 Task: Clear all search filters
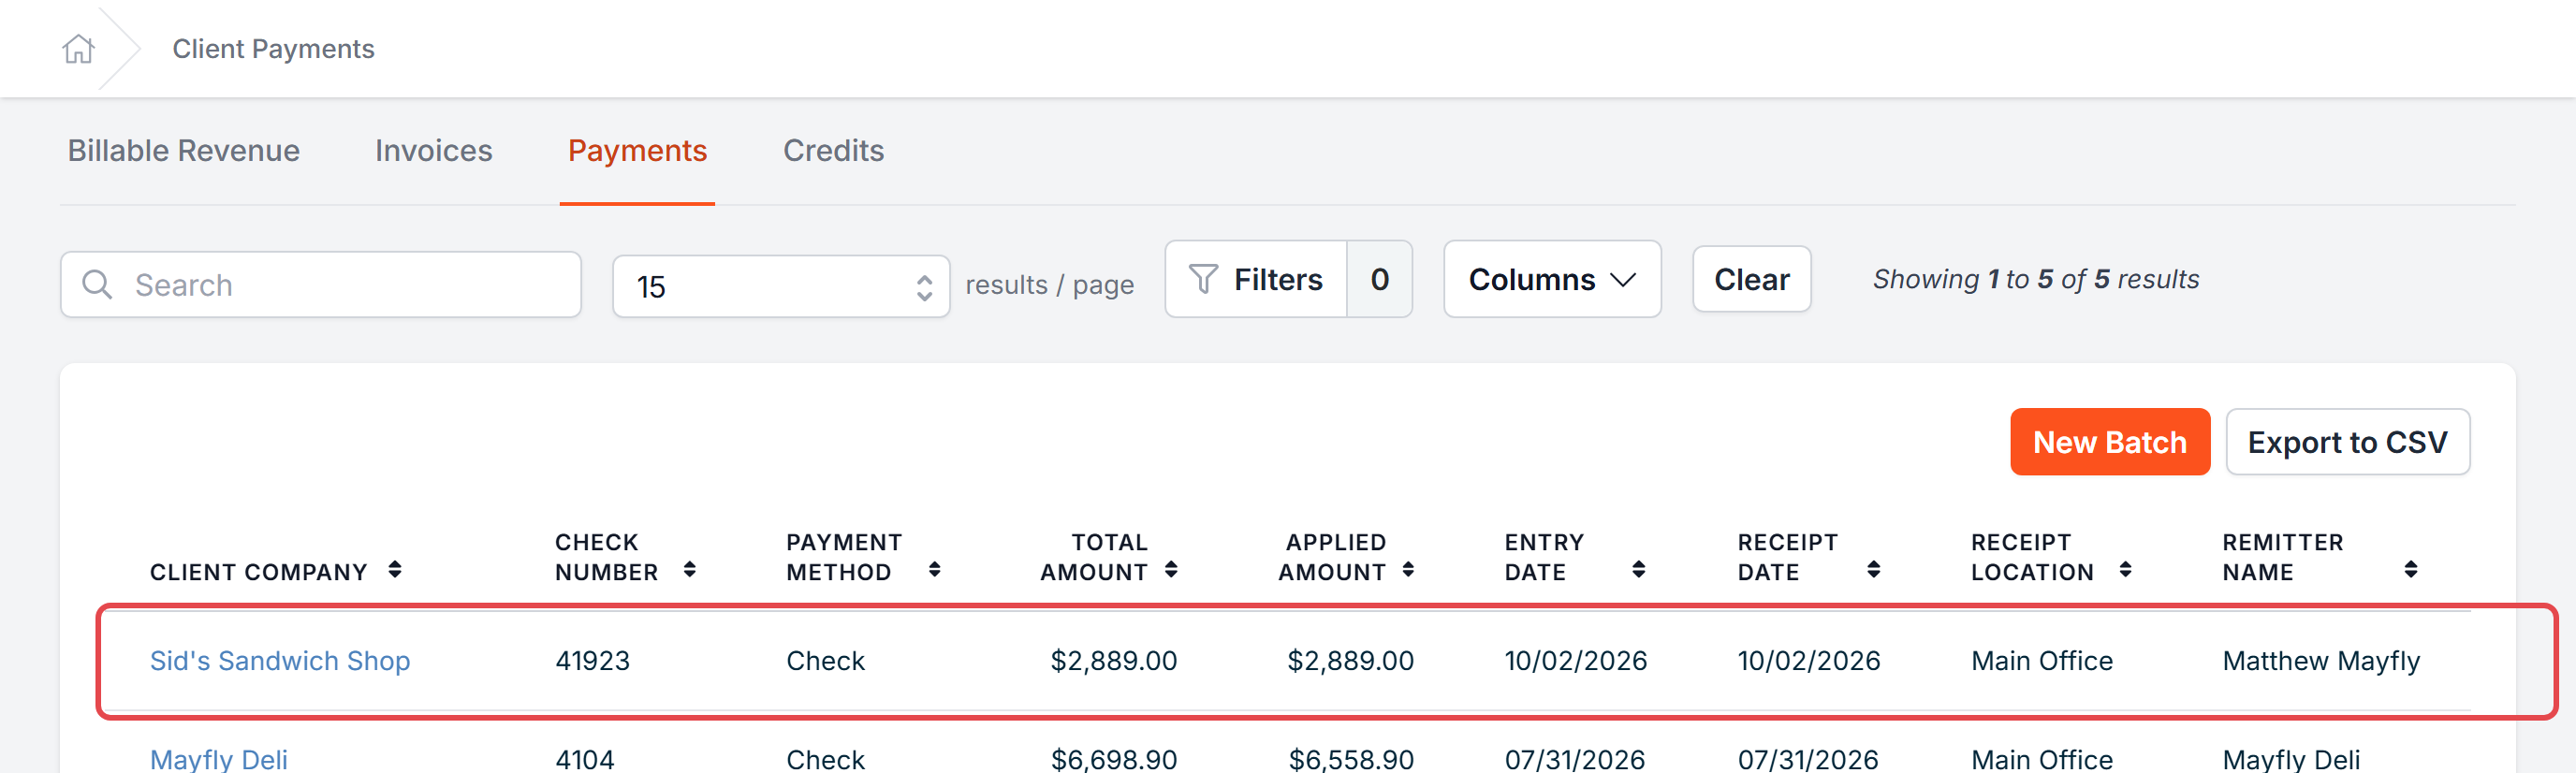click(1751, 280)
